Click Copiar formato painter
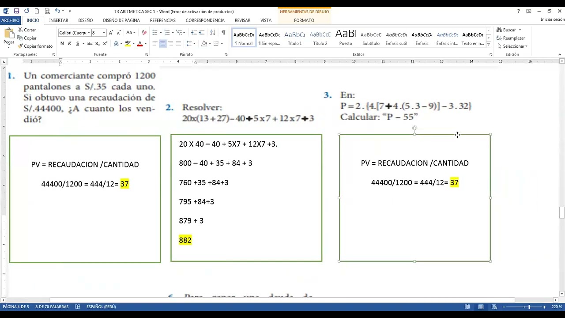Viewport: 565px width, 318px height. [35, 46]
